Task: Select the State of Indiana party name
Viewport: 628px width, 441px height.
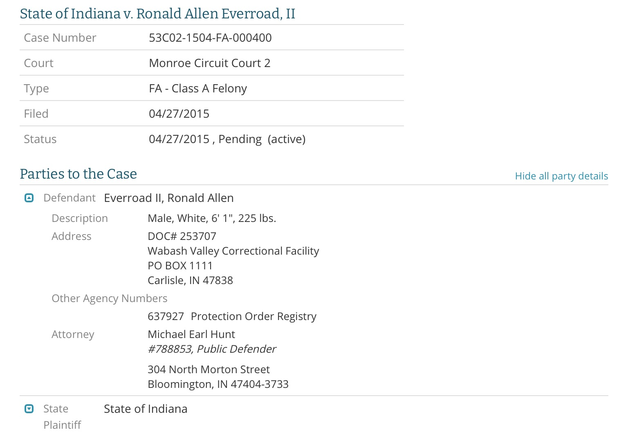Action: point(146,409)
